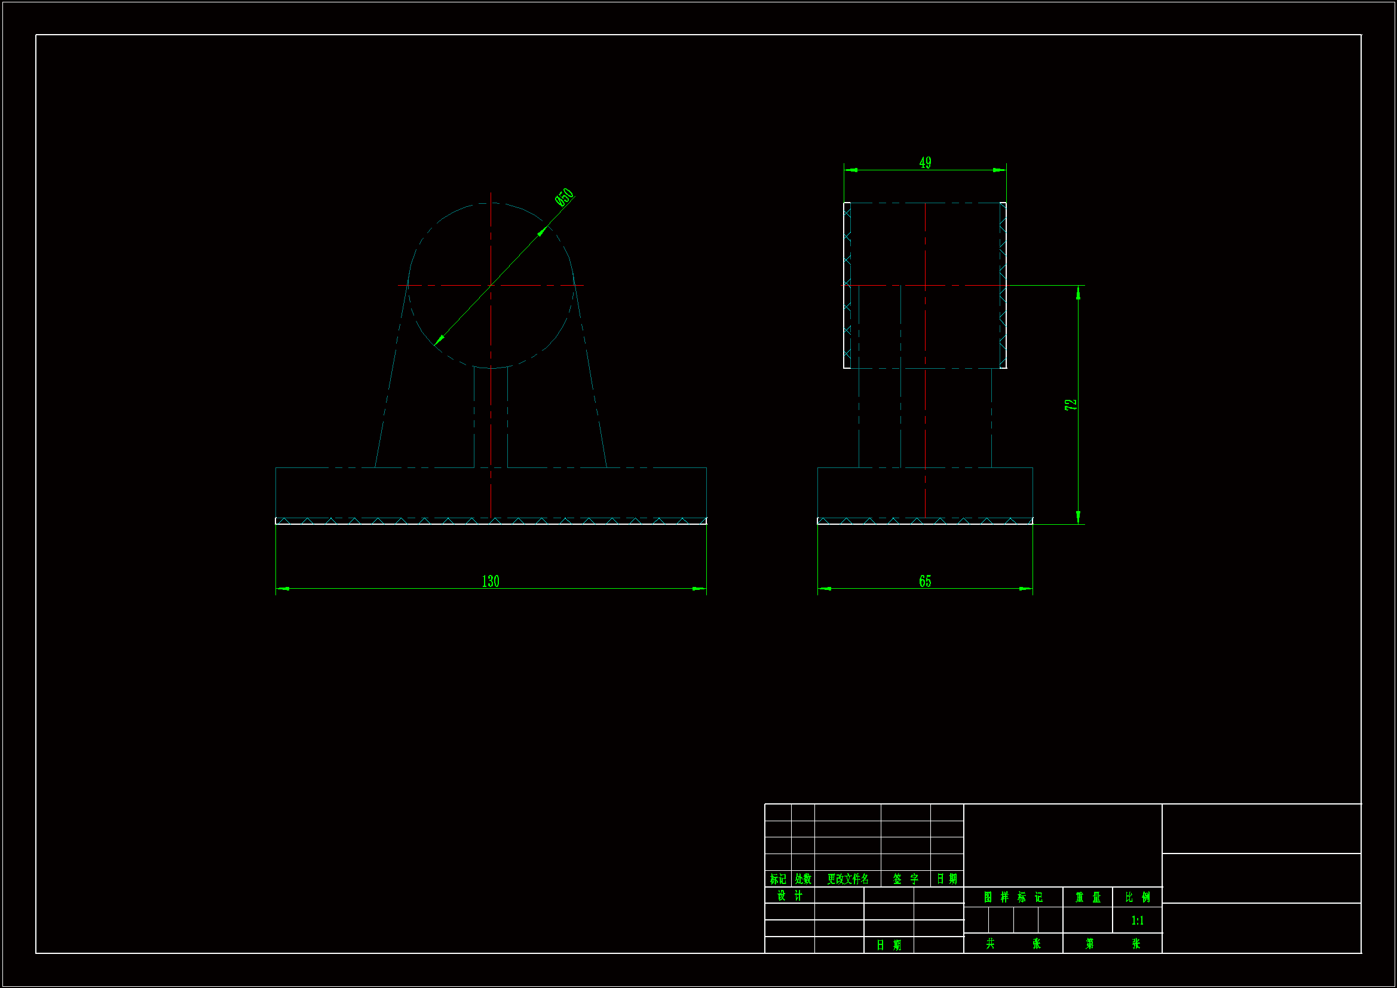Click the 49 width dimension text
The image size is (1397, 988).
(x=925, y=163)
